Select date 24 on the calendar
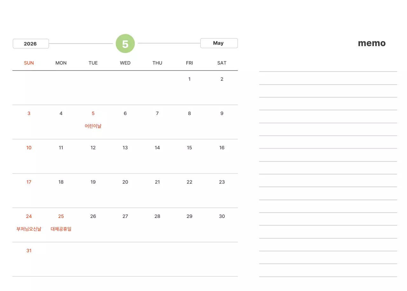 29,216
